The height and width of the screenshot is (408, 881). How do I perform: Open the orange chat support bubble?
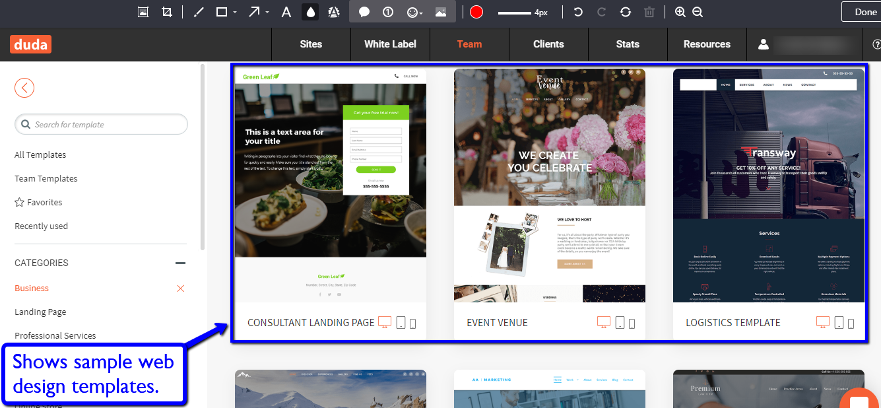[860, 399]
